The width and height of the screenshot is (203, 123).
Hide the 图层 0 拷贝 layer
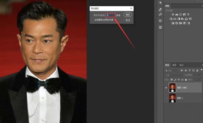[x=166, y=87]
